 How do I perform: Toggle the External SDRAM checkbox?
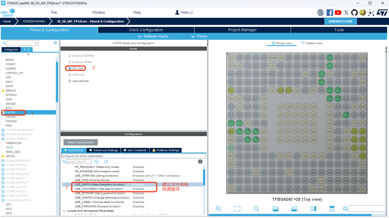tap(70, 56)
